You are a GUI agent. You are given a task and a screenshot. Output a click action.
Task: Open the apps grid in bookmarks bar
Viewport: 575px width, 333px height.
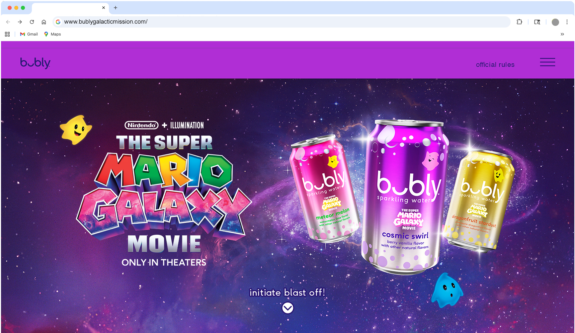click(x=7, y=34)
